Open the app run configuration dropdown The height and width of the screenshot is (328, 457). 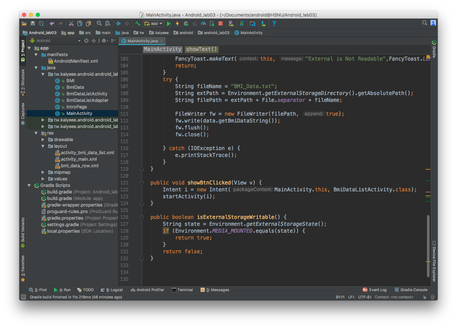pyautogui.click(x=153, y=23)
